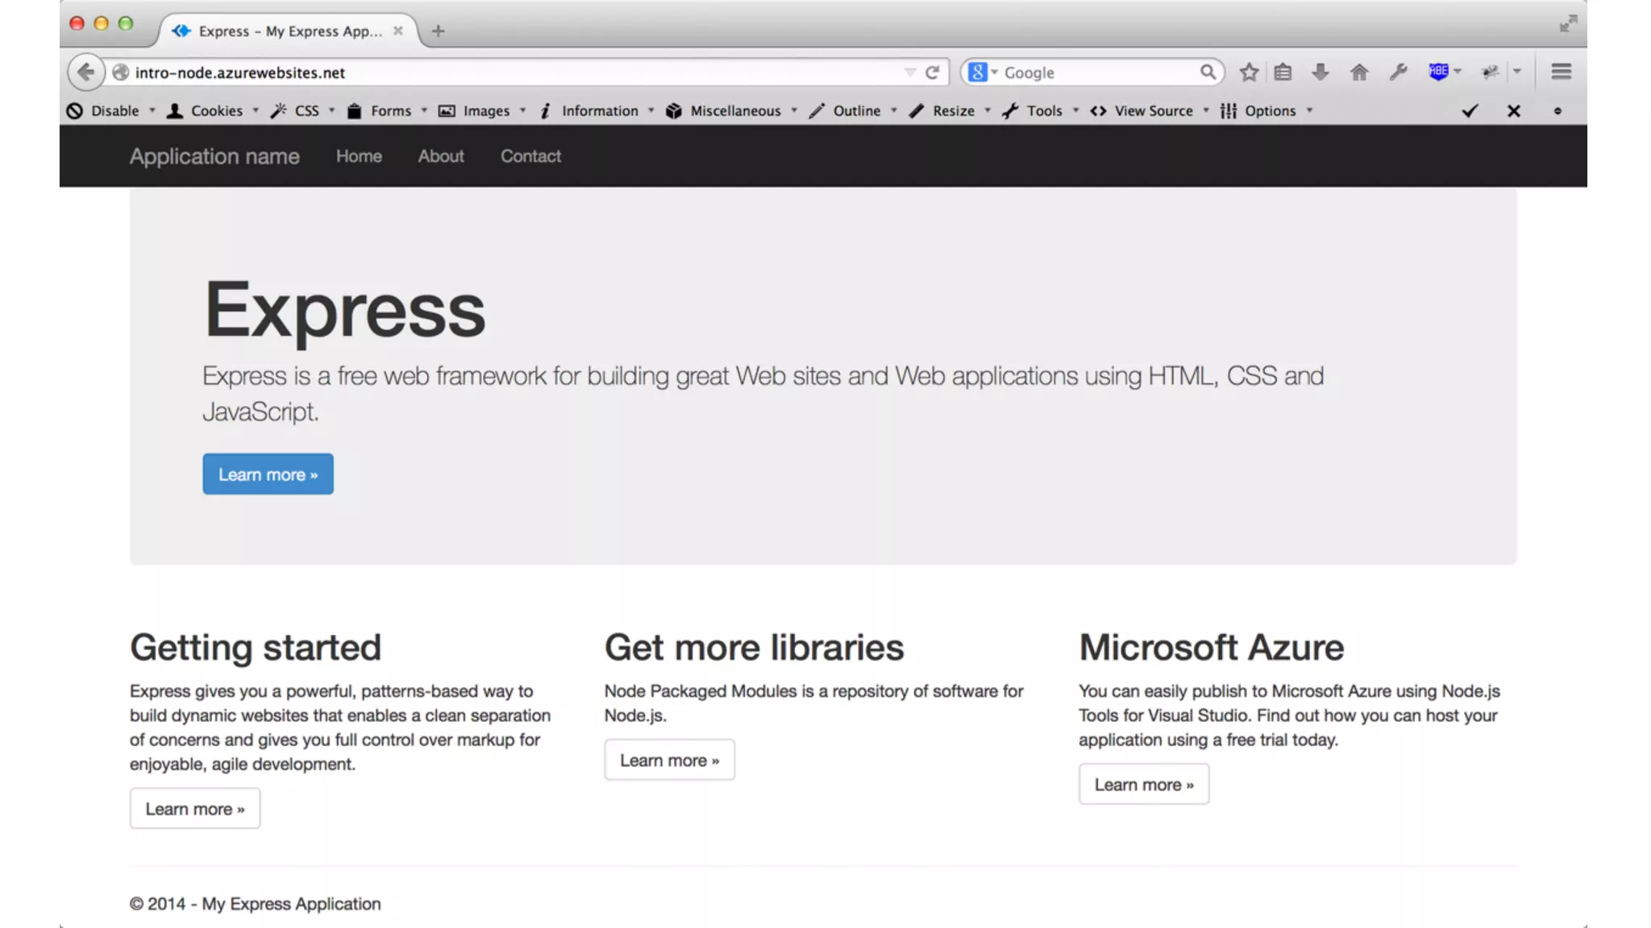Expand the toolbar overflow arrow
Viewport: 1651px width, 928px height.
(1517, 72)
